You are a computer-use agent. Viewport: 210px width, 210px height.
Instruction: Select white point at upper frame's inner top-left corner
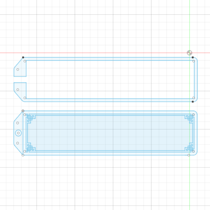click(25, 61)
